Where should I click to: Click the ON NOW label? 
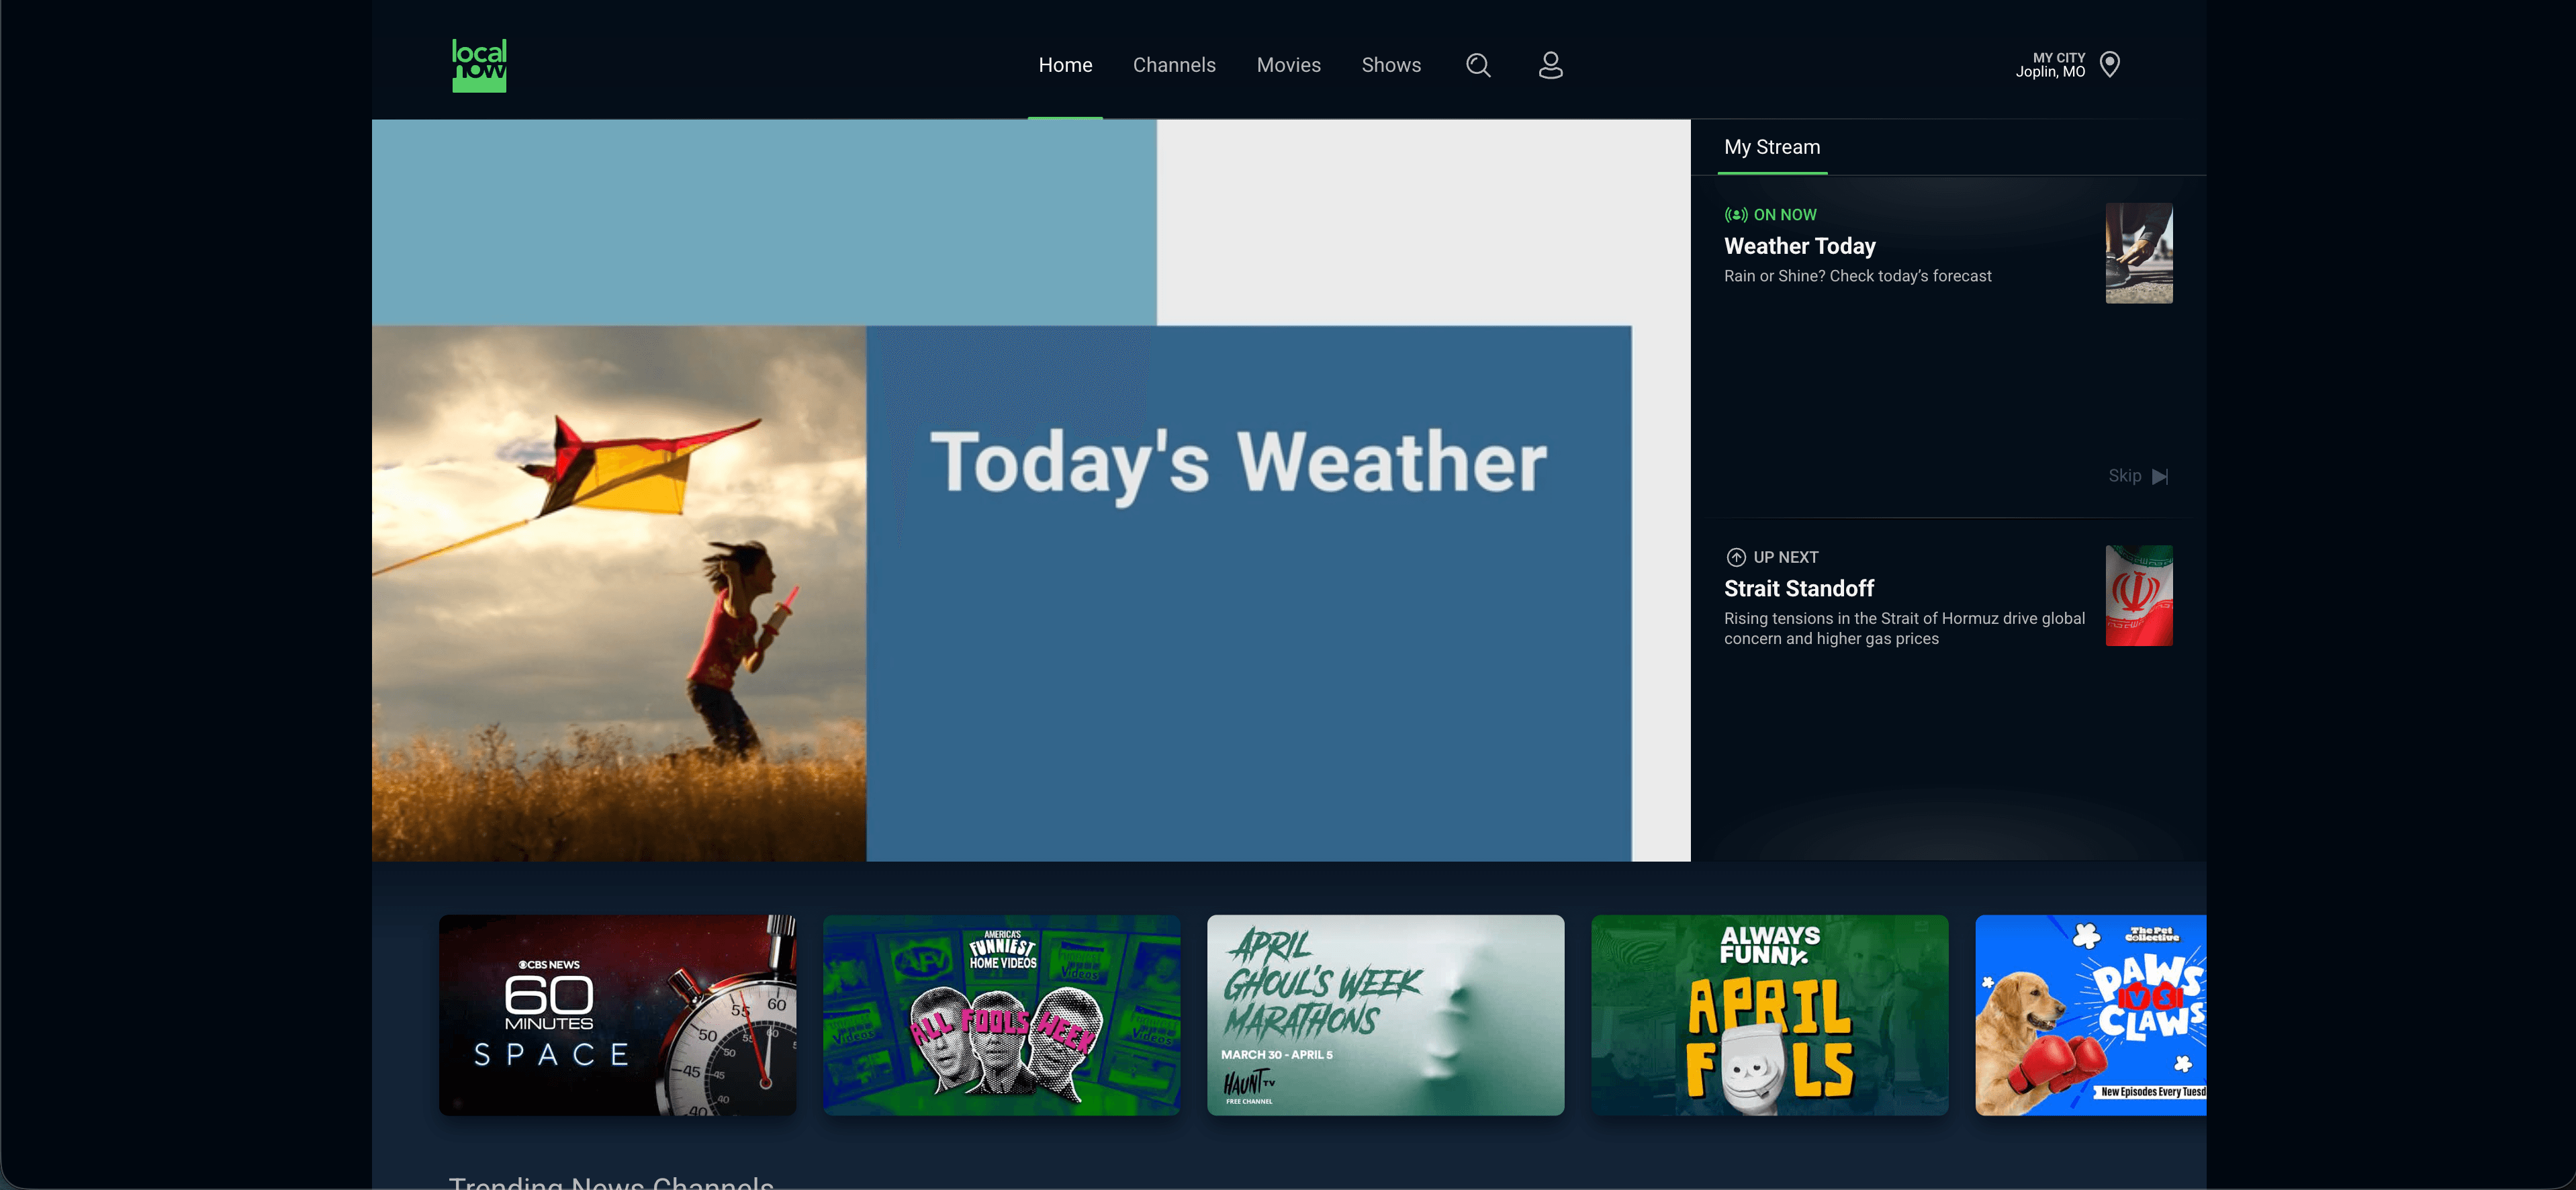pos(1785,215)
